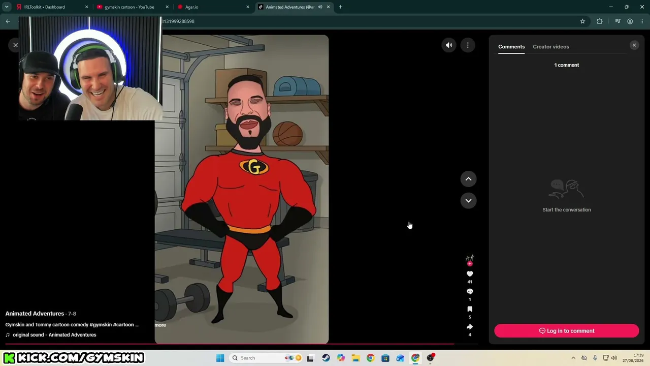Open the OBS Studio taskbar icon
Viewport: 650px width, 366px height.
[x=431, y=358]
